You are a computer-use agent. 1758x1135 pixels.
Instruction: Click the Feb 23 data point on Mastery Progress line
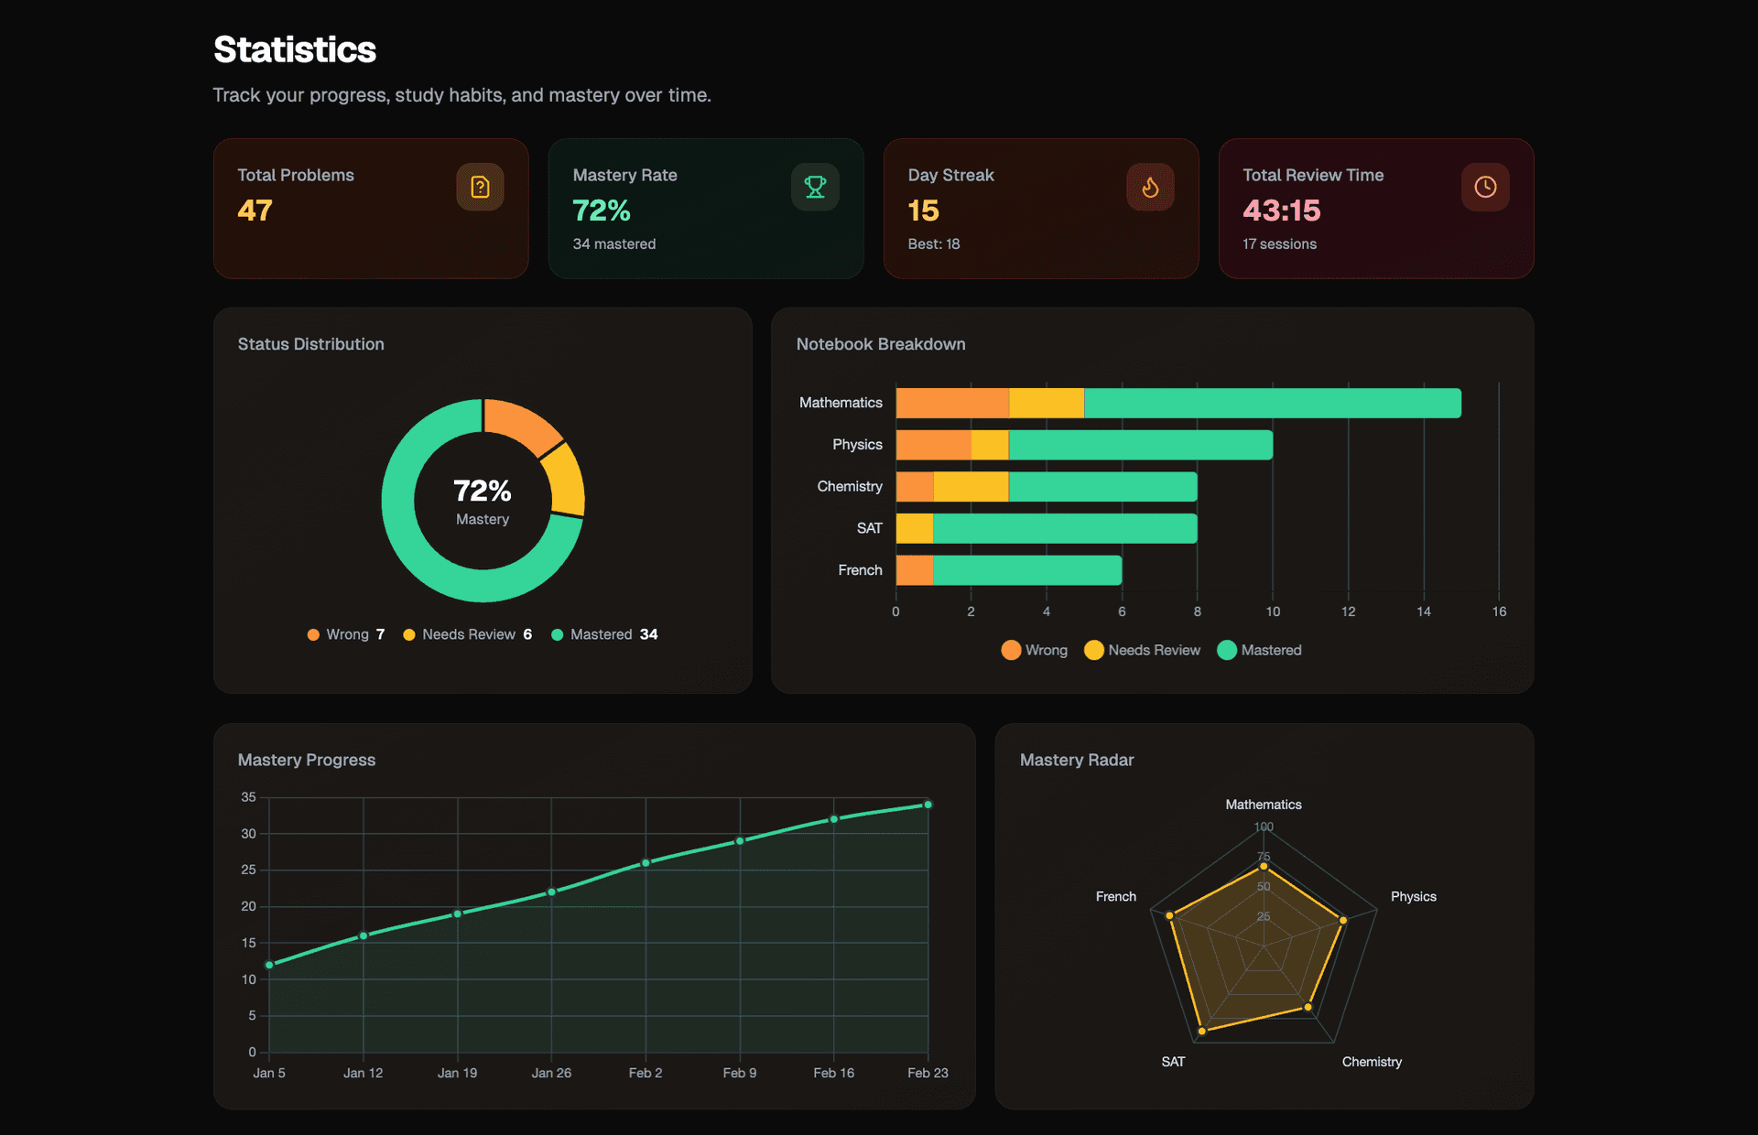click(928, 805)
